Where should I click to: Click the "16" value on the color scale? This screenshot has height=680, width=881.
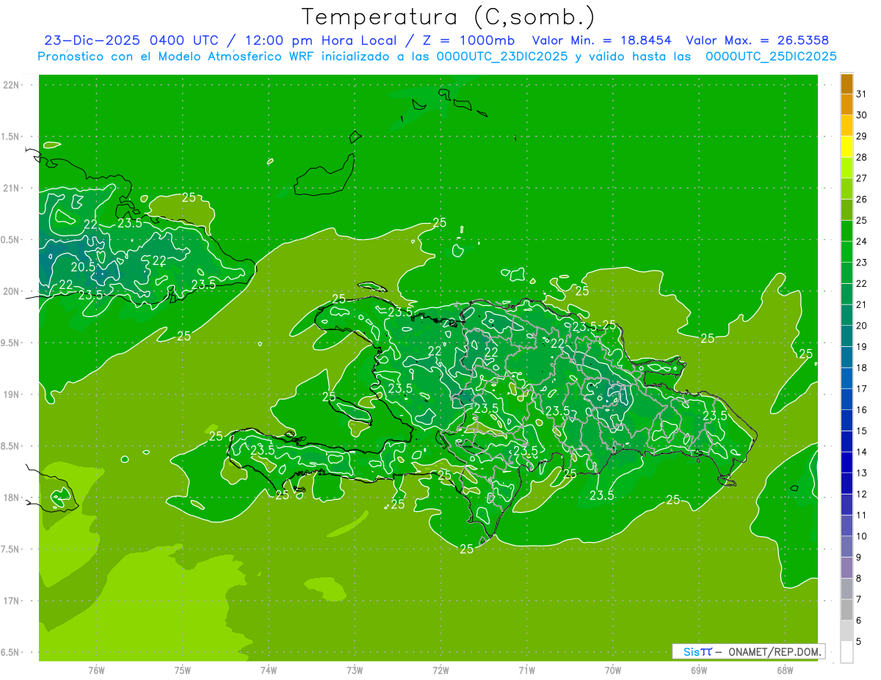click(862, 410)
